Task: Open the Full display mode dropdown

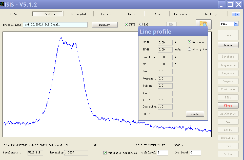Action: click(236, 24)
